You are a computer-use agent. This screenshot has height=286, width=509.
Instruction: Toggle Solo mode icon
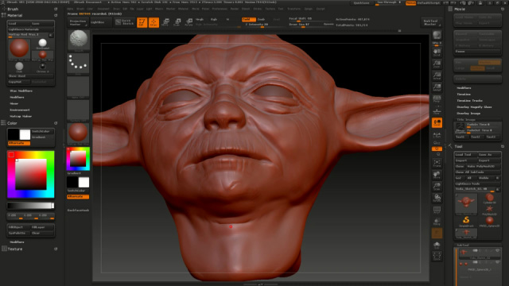tap(437, 245)
